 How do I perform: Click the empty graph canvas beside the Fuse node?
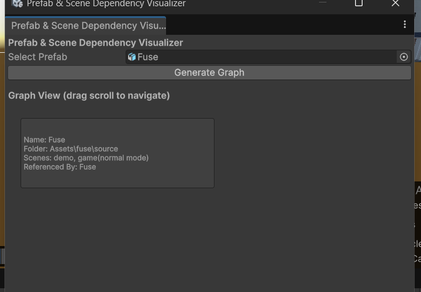(311, 186)
